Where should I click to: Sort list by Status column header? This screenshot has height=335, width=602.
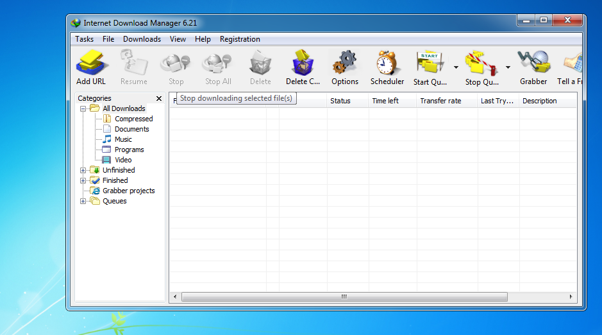coord(347,101)
